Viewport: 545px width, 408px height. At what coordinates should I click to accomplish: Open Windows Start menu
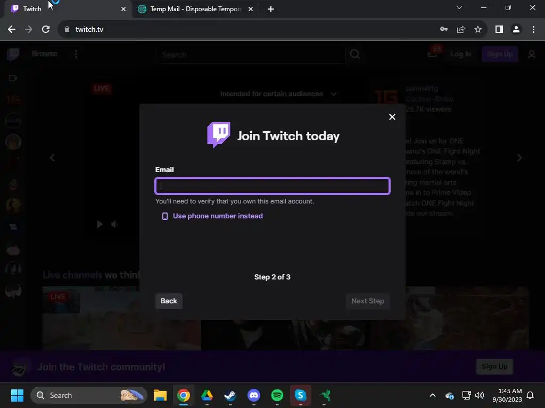tap(17, 395)
